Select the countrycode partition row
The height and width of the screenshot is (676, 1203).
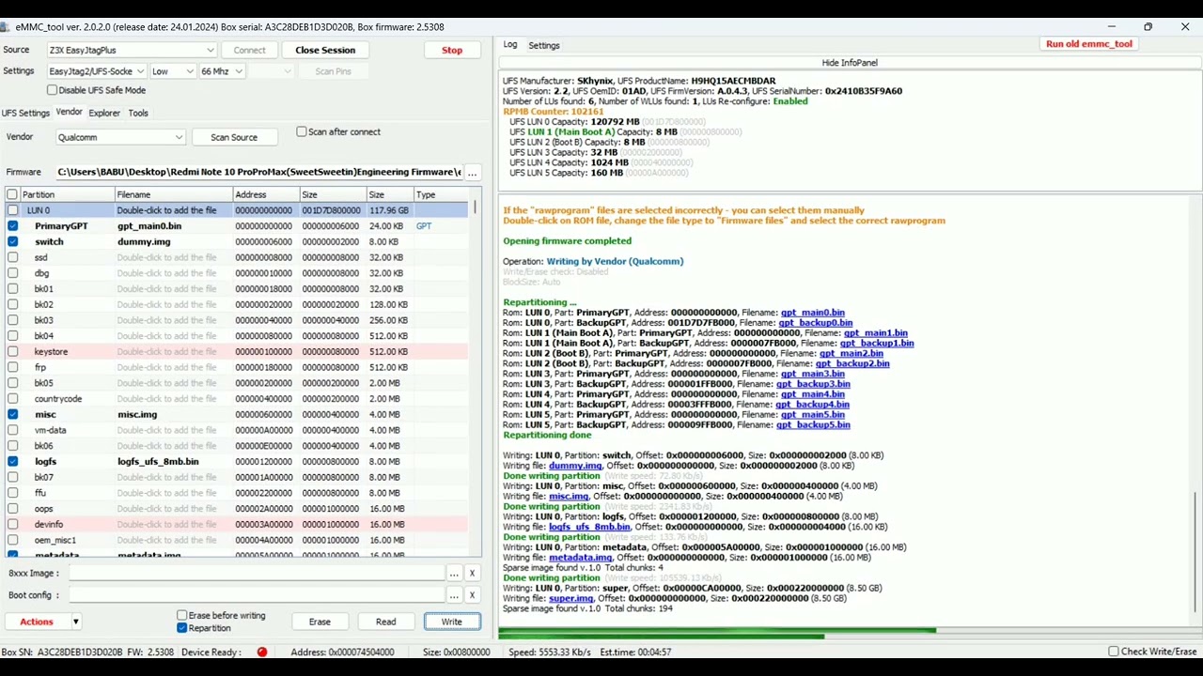coord(237,399)
